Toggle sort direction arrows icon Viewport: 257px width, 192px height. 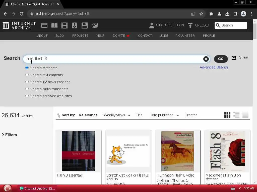click(59, 115)
